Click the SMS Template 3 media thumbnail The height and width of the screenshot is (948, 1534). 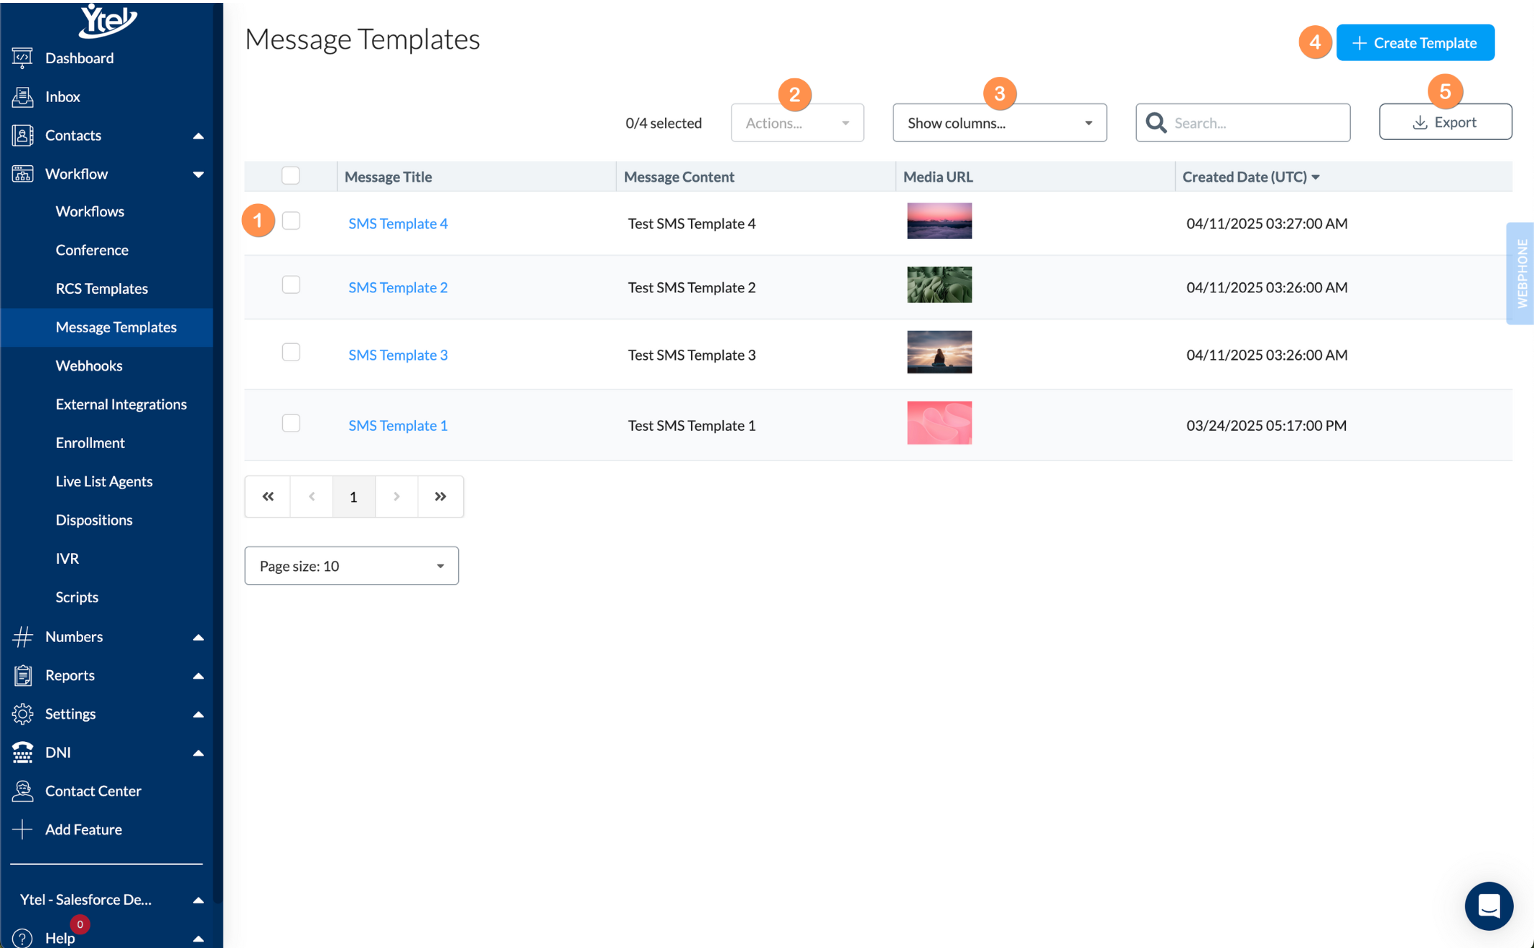point(939,352)
